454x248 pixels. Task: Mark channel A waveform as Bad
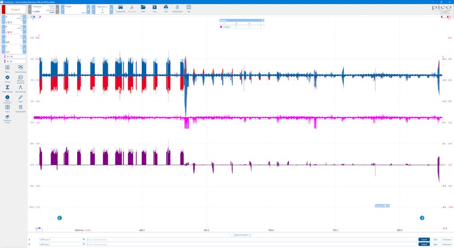coord(435,240)
